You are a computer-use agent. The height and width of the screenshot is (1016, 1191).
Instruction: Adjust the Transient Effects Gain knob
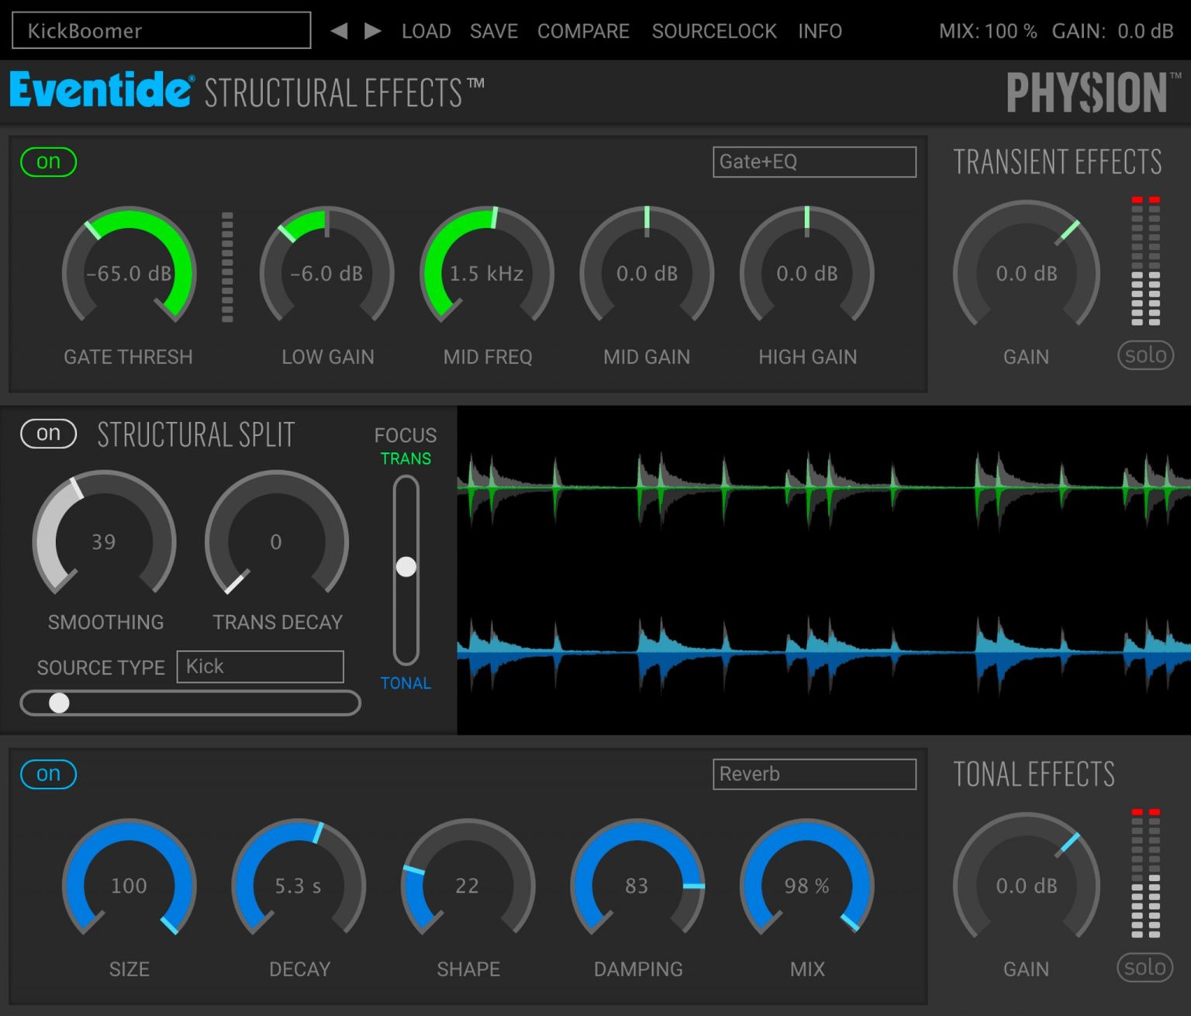(x=1025, y=273)
